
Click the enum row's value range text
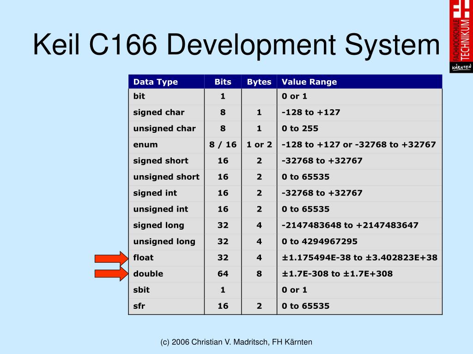pyautogui.click(x=359, y=144)
